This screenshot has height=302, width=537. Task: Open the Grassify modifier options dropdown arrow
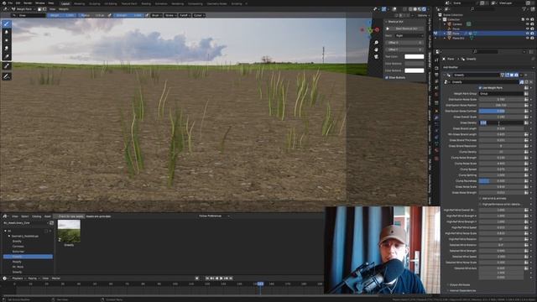click(x=521, y=75)
